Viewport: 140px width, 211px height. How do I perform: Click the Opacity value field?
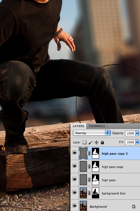[130, 133]
